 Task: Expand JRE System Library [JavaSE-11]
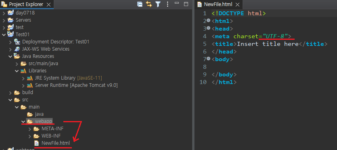click(23, 78)
